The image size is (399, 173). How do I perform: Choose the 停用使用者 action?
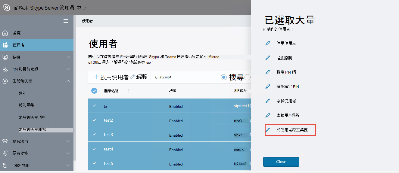pos(286,43)
